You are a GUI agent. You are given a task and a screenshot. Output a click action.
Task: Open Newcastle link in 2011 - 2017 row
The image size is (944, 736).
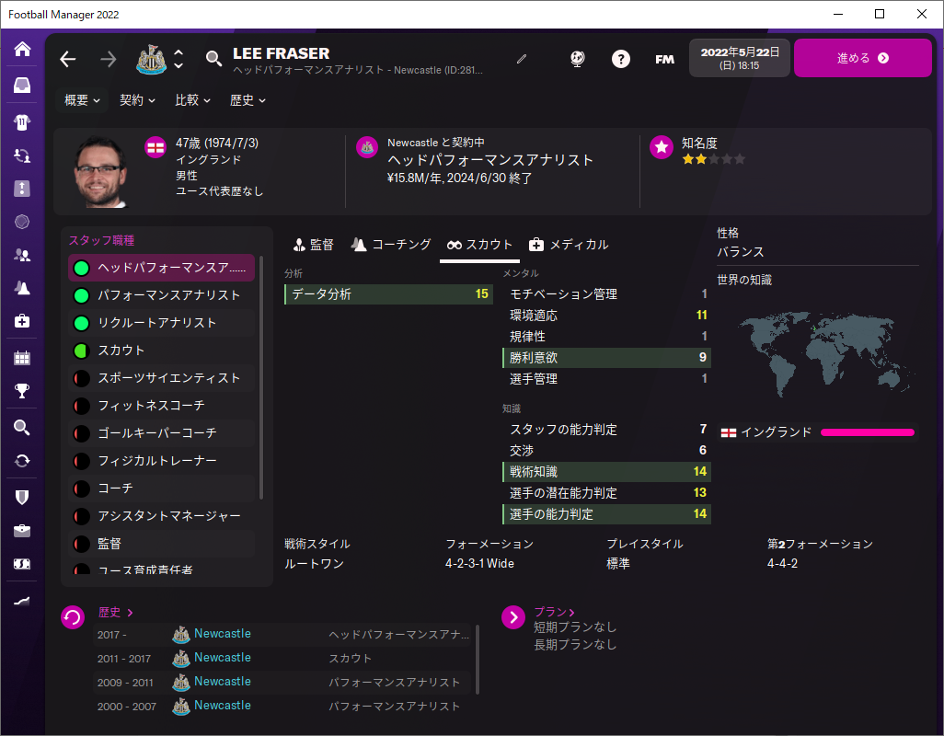click(222, 658)
